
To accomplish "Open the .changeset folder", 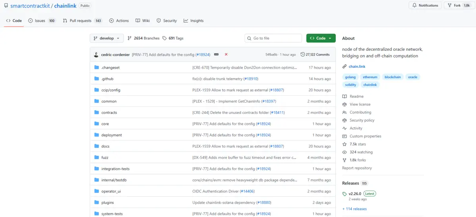I will [110, 67].
